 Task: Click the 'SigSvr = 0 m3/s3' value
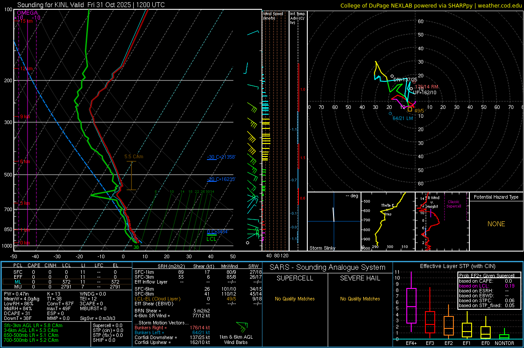coord(98,318)
